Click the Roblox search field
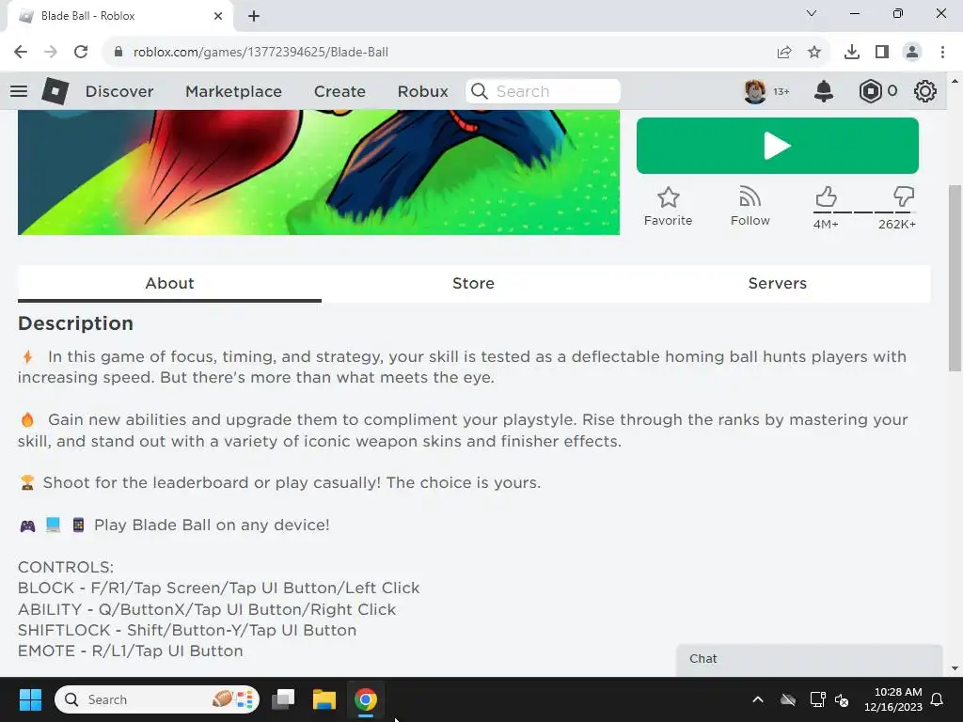Screen dimensions: 963x722 pyautogui.click(x=543, y=91)
